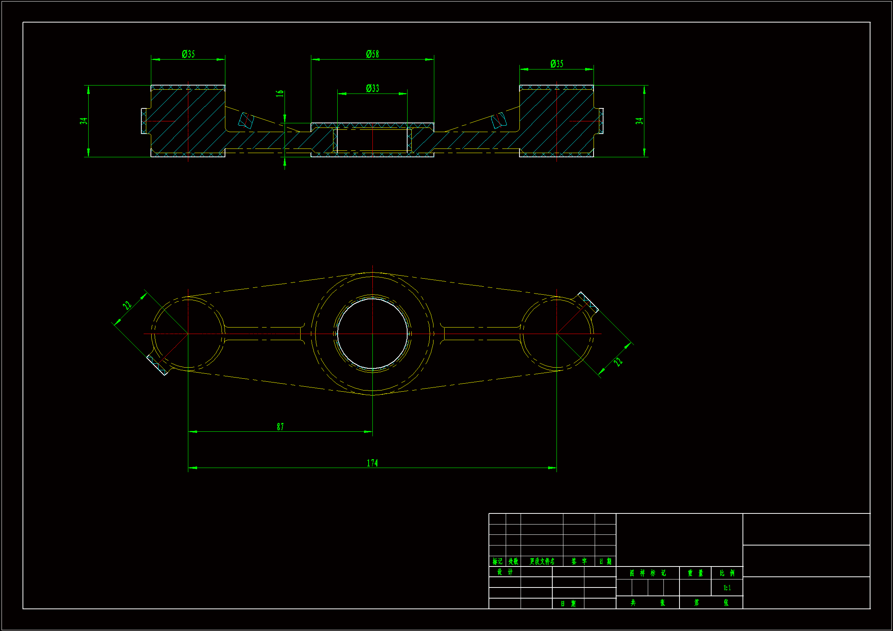The height and width of the screenshot is (631, 893).
Task: Click the 图样标记 title block label
Action: coord(647,573)
